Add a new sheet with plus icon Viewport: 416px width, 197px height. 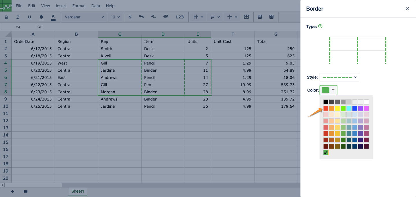point(12,192)
